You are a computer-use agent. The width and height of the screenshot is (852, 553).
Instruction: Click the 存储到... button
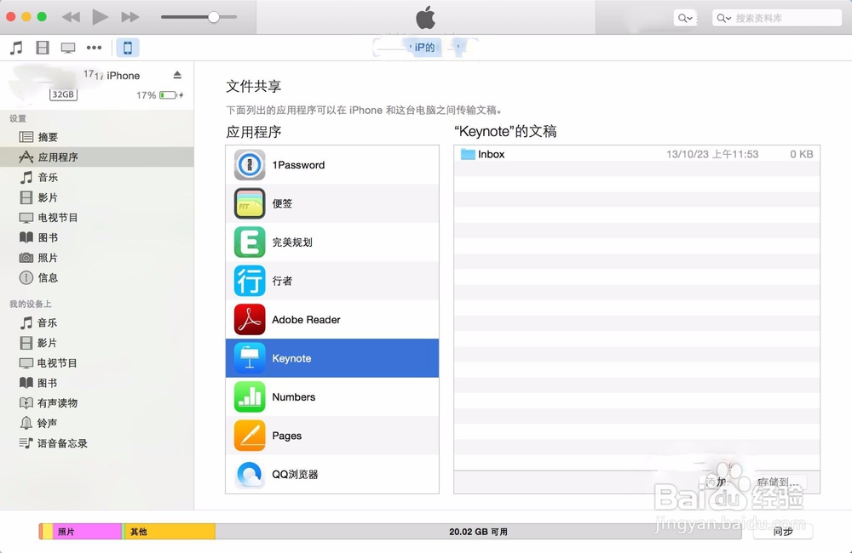tap(779, 482)
